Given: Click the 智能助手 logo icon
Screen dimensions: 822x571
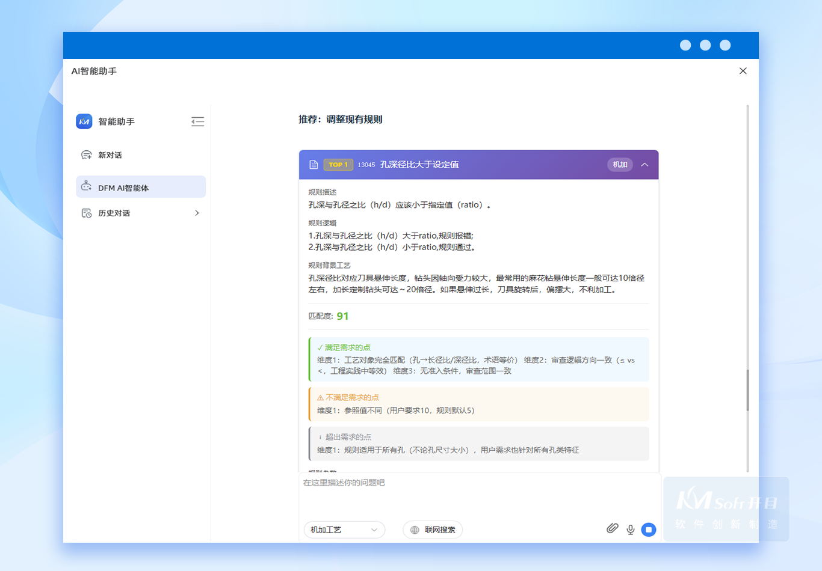Looking at the screenshot, I should point(84,121).
